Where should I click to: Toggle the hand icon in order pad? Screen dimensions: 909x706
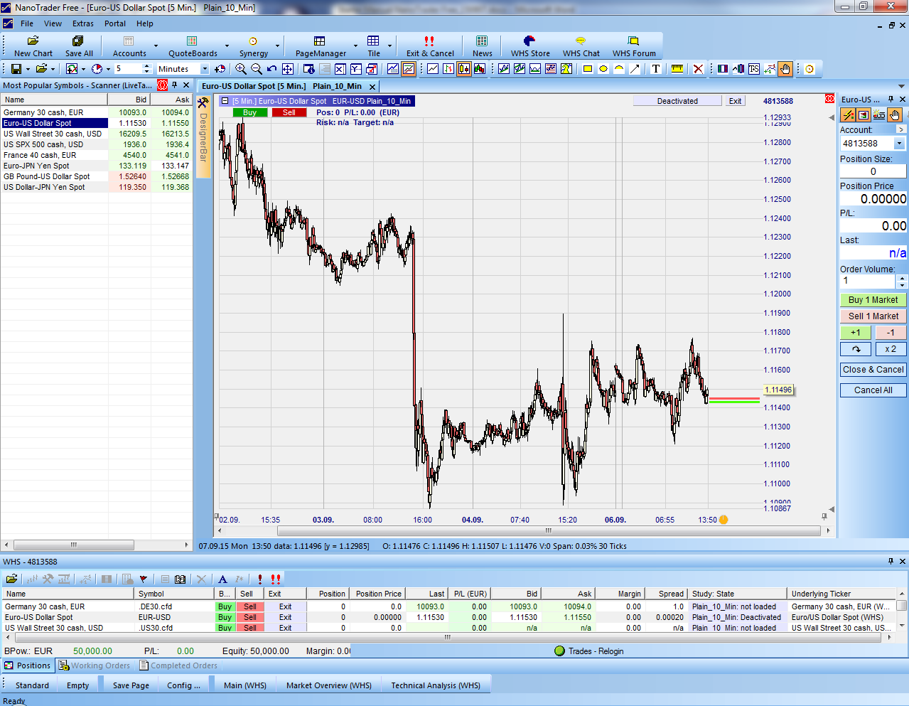(895, 114)
